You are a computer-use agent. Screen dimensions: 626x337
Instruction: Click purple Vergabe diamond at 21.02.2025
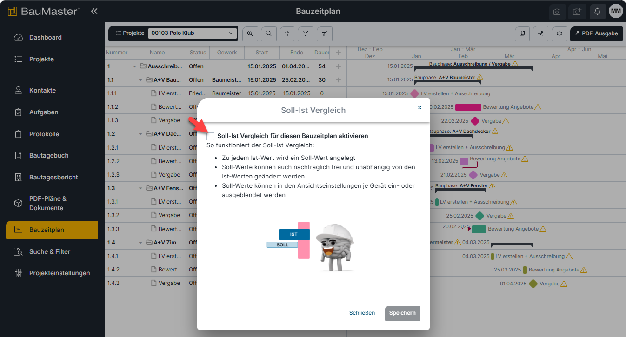click(473, 175)
